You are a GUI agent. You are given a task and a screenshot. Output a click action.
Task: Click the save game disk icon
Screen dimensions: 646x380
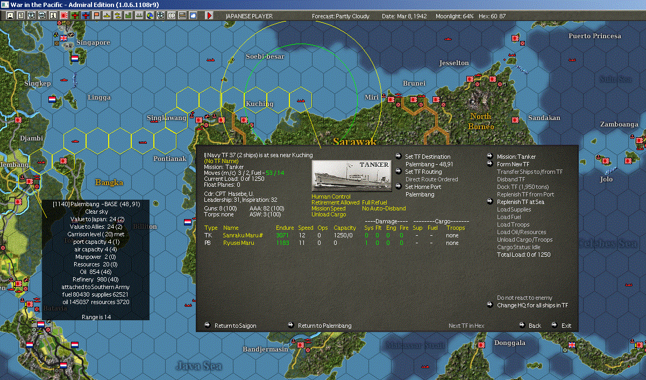coord(10,16)
